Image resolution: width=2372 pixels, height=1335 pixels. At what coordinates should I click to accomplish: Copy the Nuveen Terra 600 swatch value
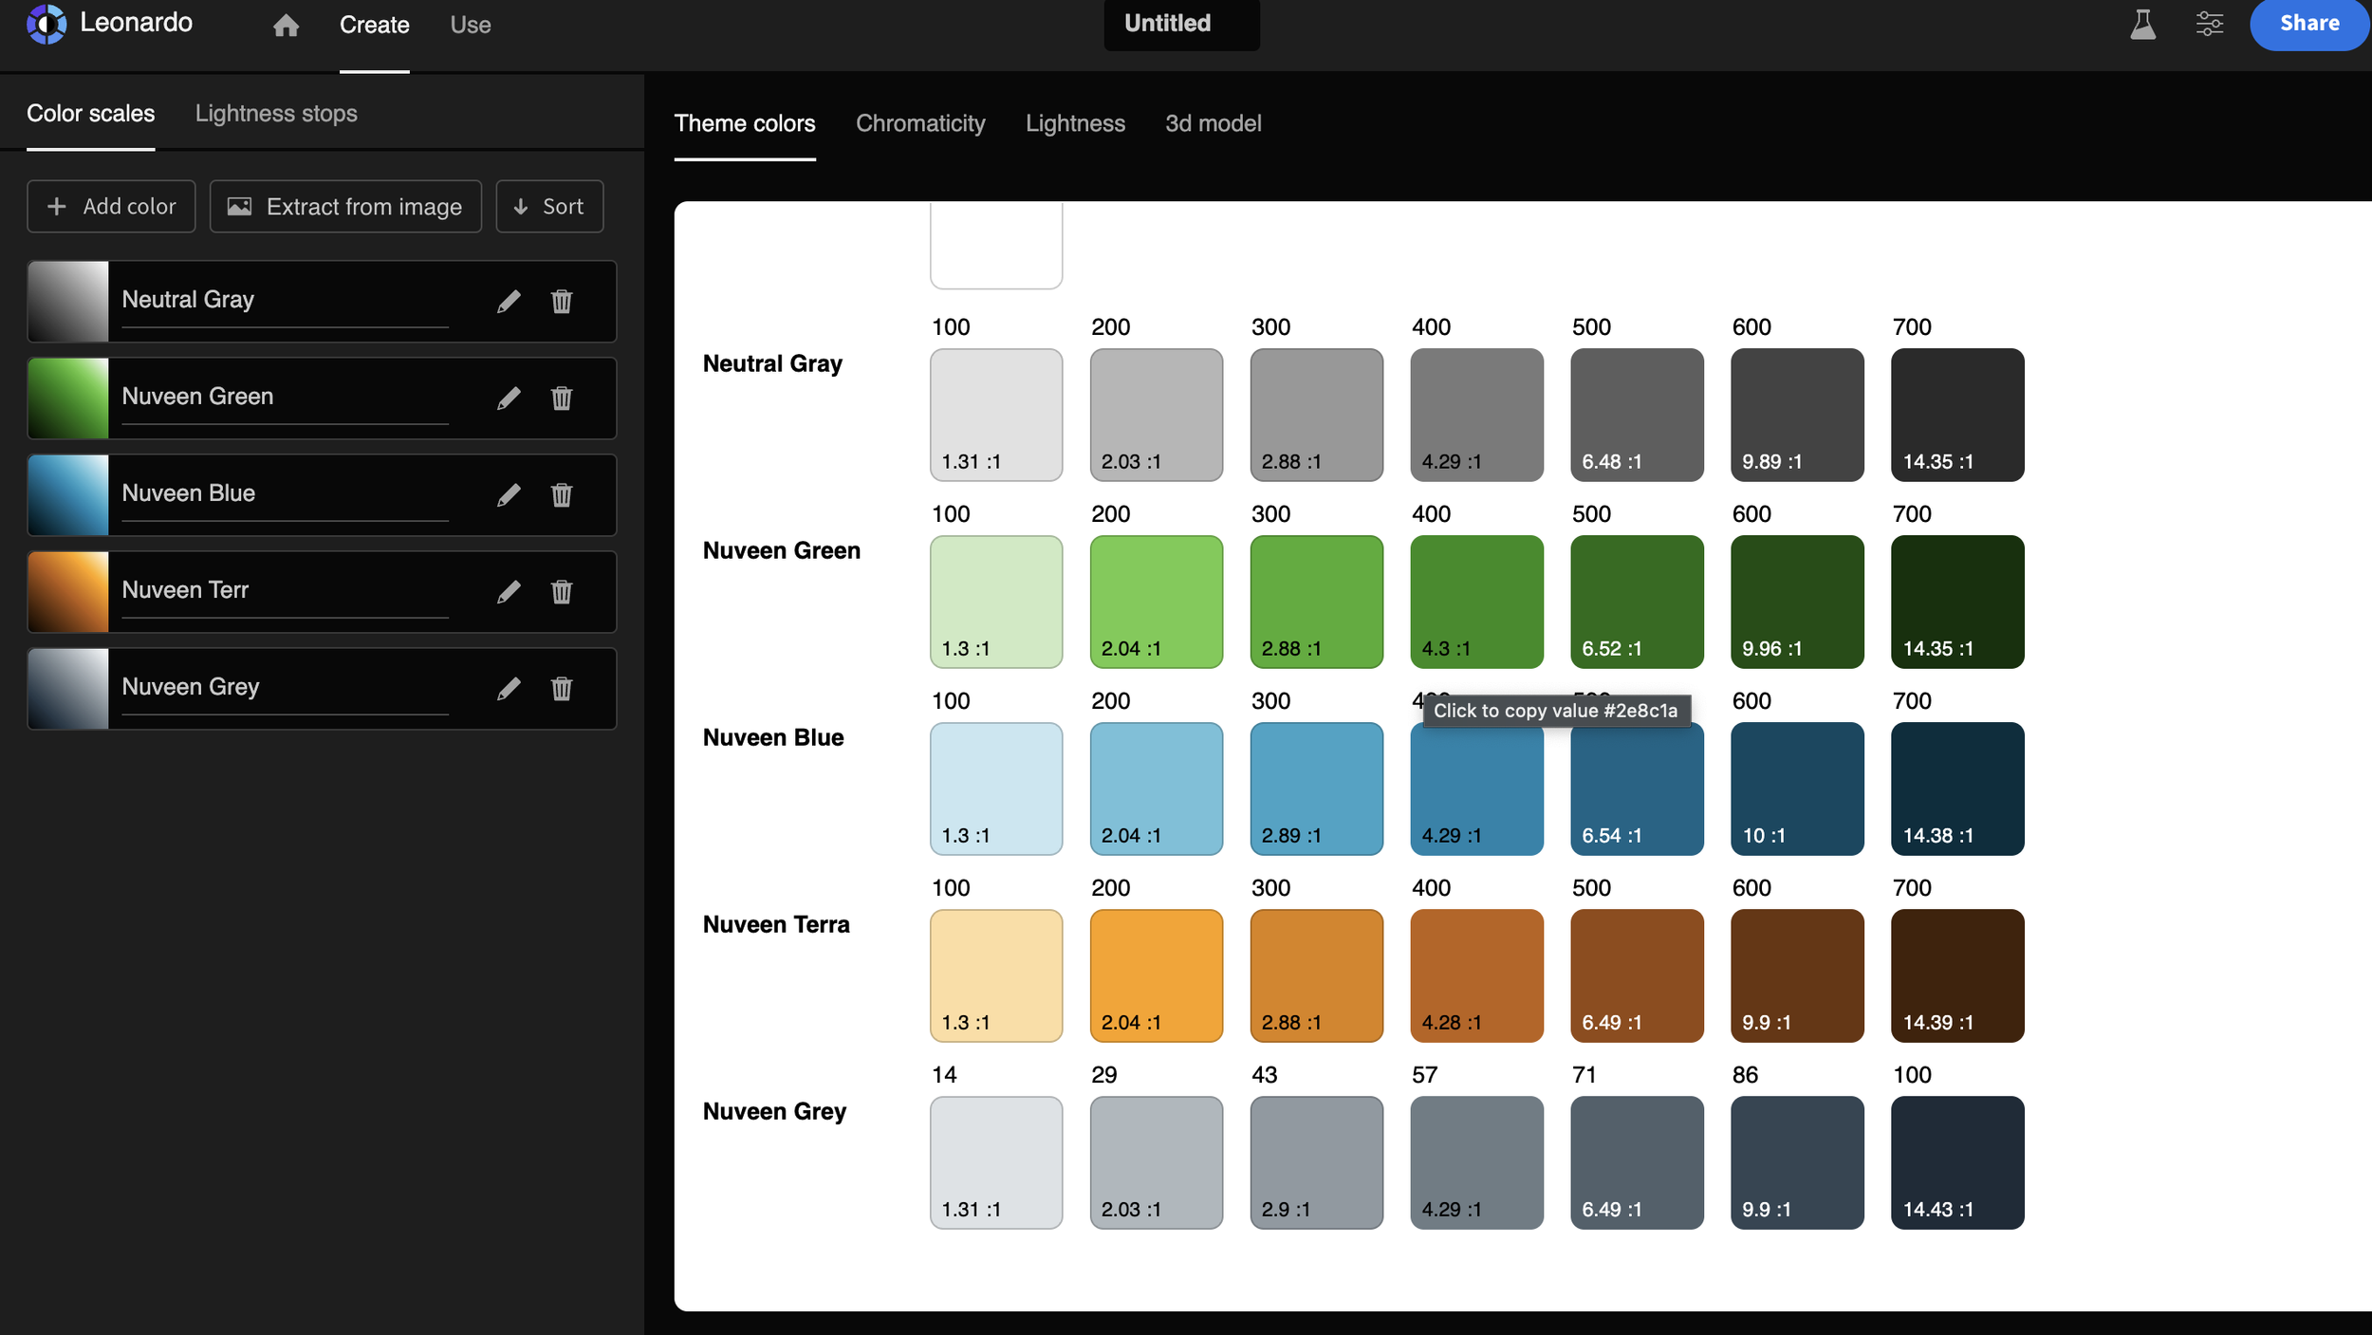[x=1797, y=975]
